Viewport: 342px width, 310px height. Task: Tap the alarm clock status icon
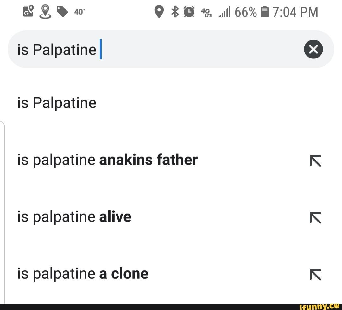189,12
